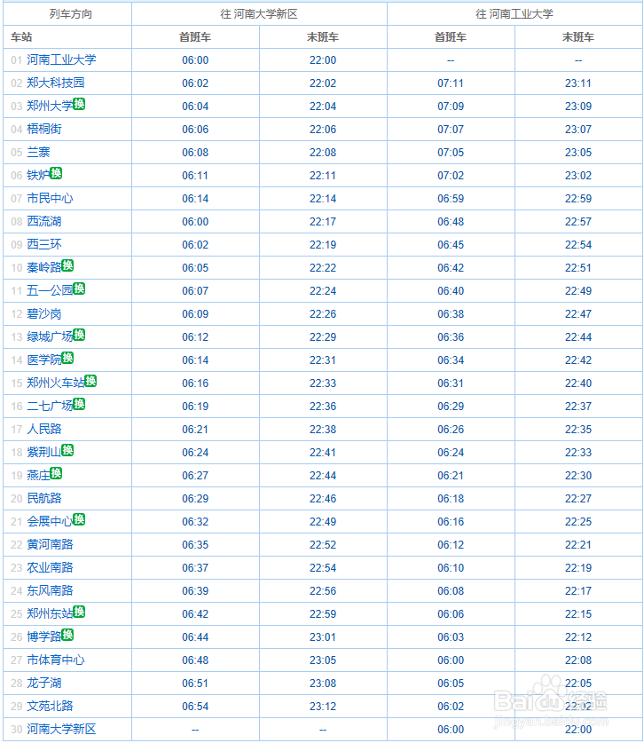The height and width of the screenshot is (743, 644).
Task: Open the 市民中心 station link
Action: (51, 199)
